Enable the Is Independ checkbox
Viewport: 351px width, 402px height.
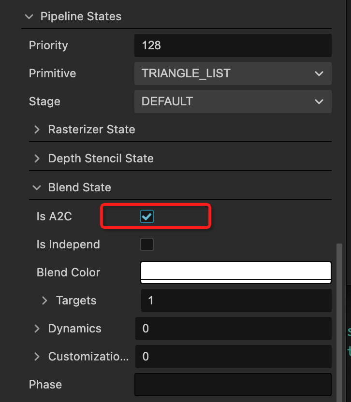point(147,244)
